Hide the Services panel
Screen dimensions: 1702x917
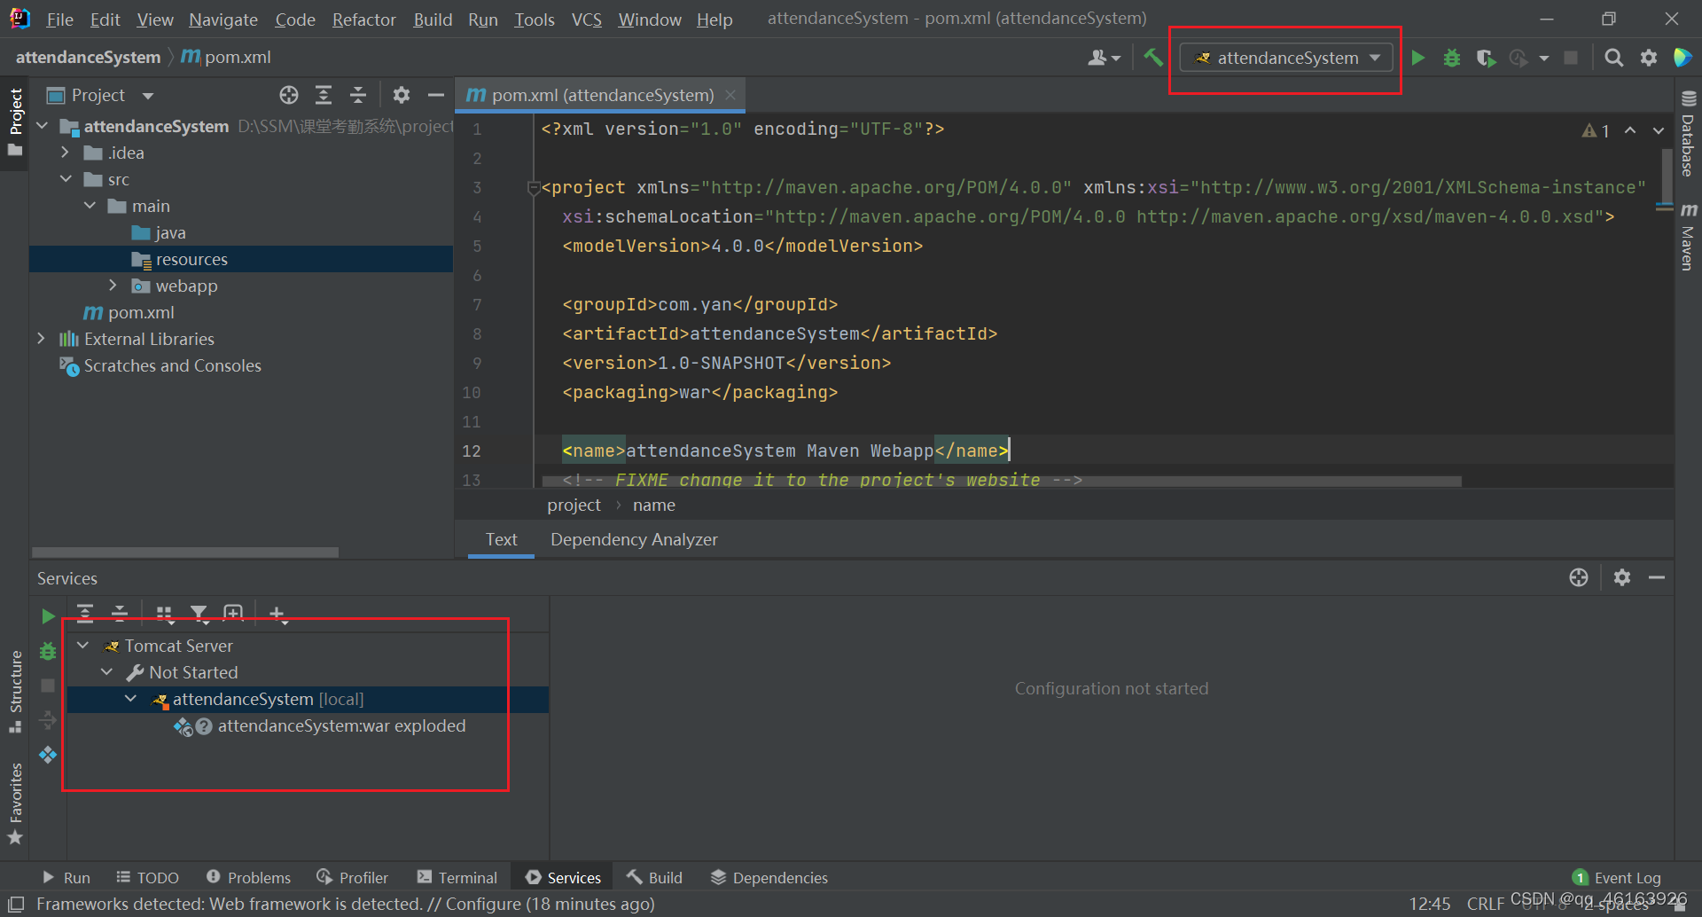coord(1657,577)
